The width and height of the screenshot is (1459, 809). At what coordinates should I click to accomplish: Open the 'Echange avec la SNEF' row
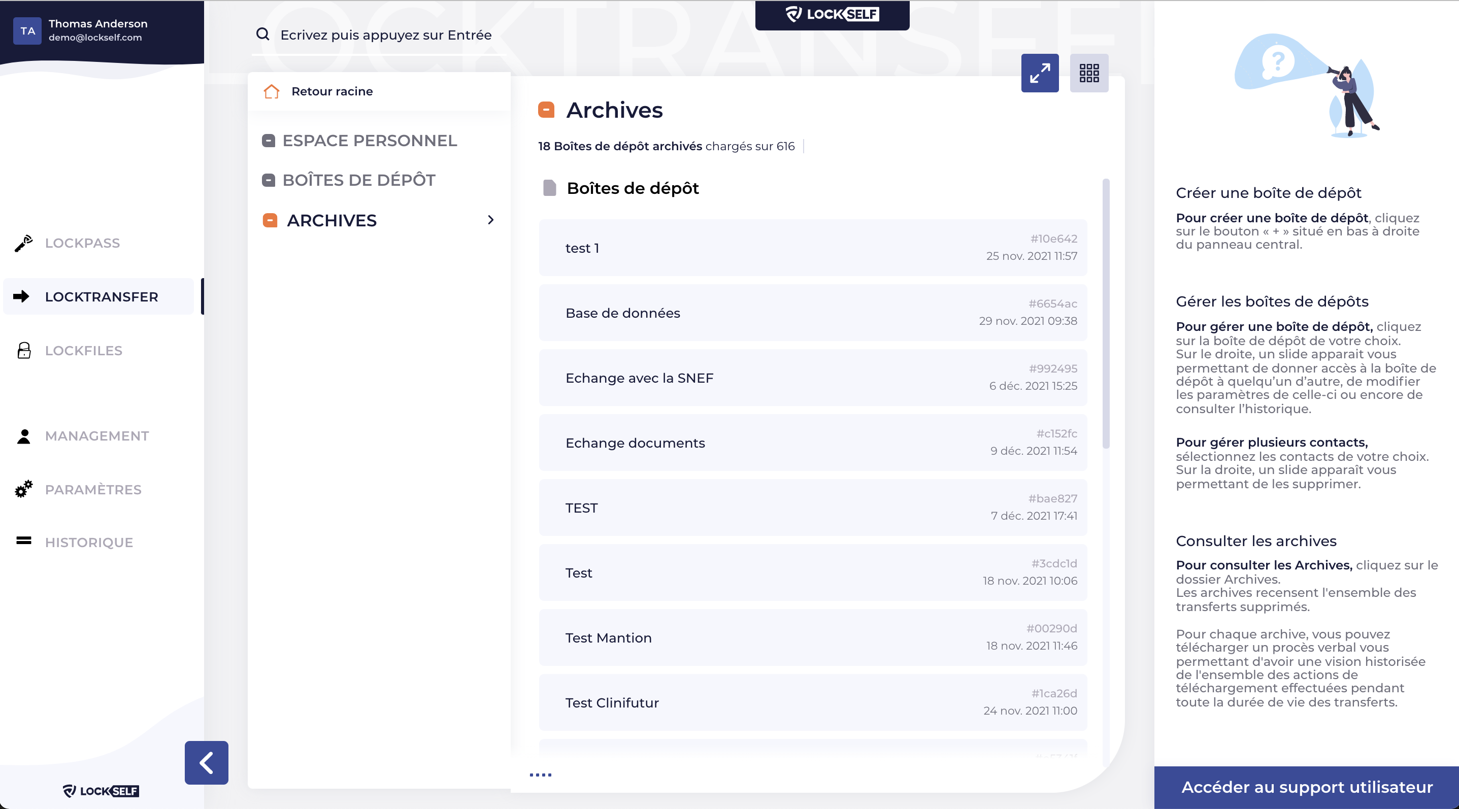pyautogui.click(x=813, y=378)
